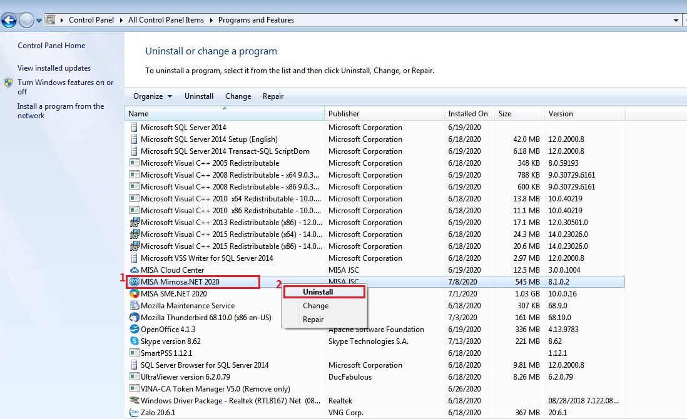Click the greyed Forward arrow button
687x419 pixels.
[x=26, y=20]
